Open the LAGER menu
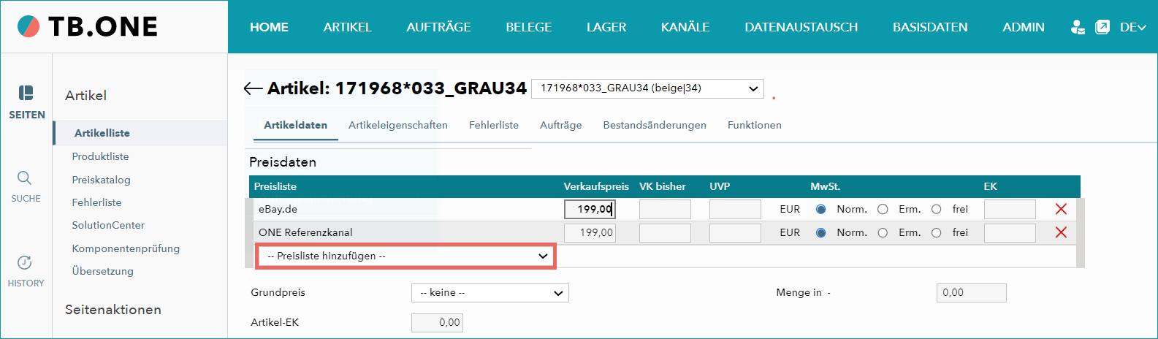 (x=606, y=27)
